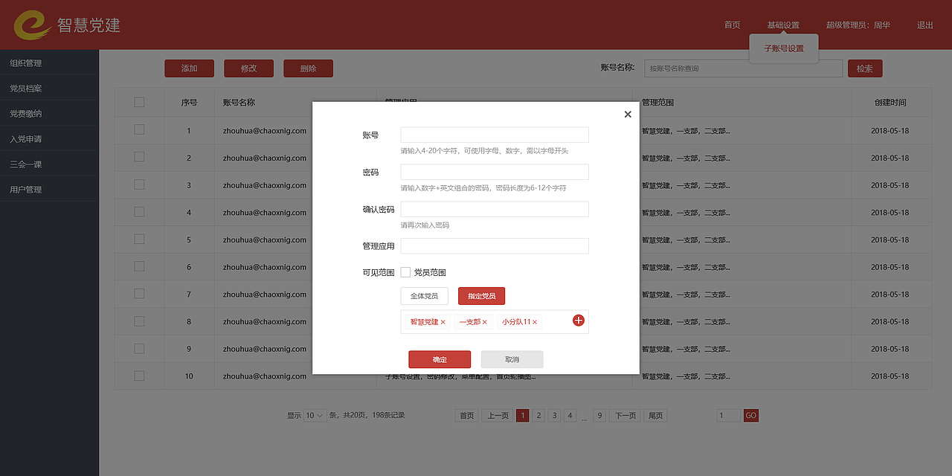
Task: Select the 指定党员 option
Action: [481, 295]
